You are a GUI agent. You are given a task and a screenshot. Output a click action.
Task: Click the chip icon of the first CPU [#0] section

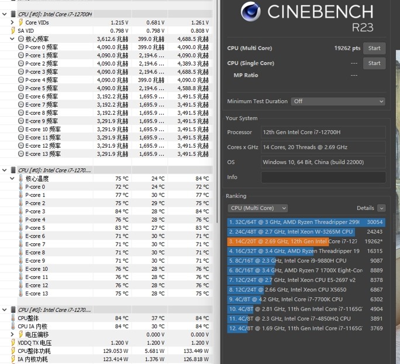13,14
